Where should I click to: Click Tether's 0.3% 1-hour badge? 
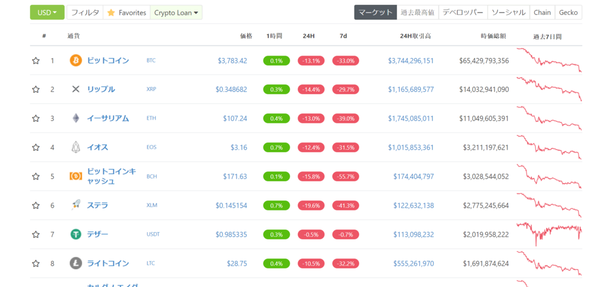coord(276,234)
